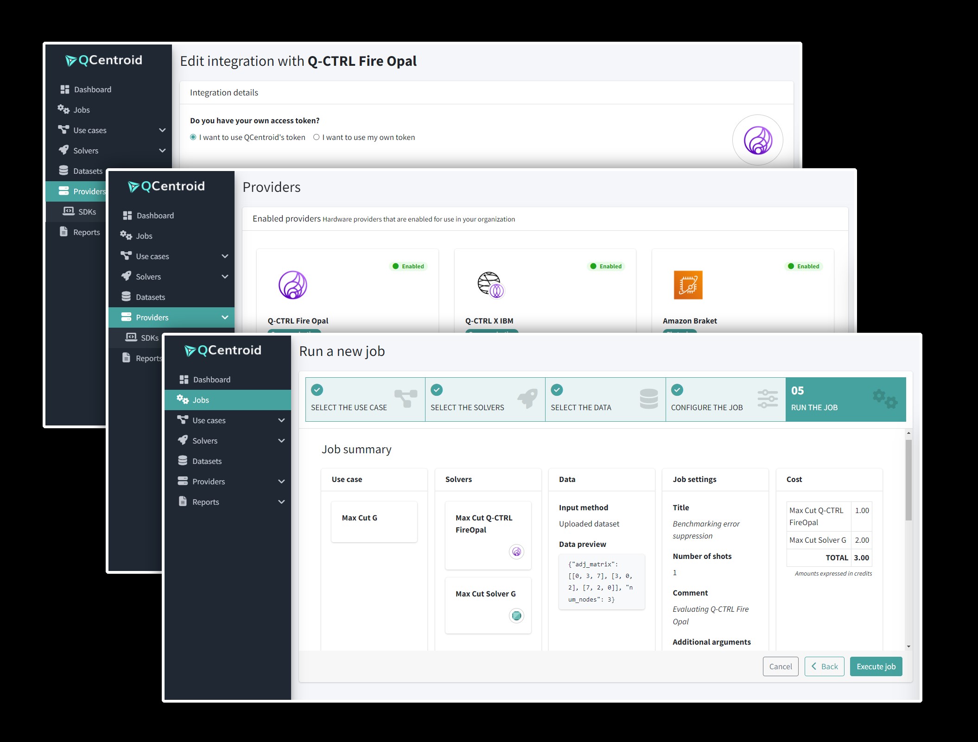This screenshot has width=978, height=742.
Task: Click checkmark icon on Select the data step
Action: 557,390
